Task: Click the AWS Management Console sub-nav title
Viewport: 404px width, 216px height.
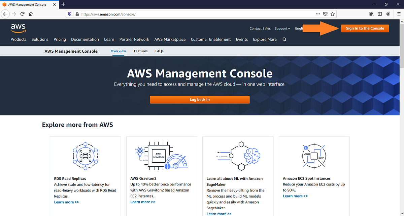Action: [x=71, y=51]
